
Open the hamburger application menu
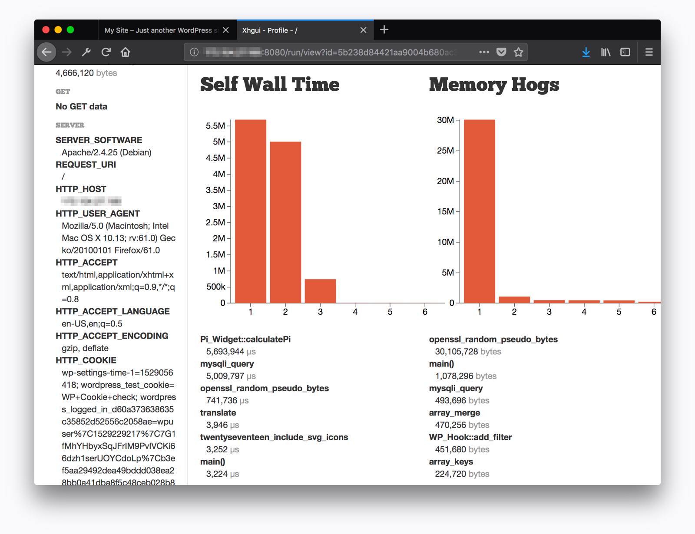(x=649, y=52)
